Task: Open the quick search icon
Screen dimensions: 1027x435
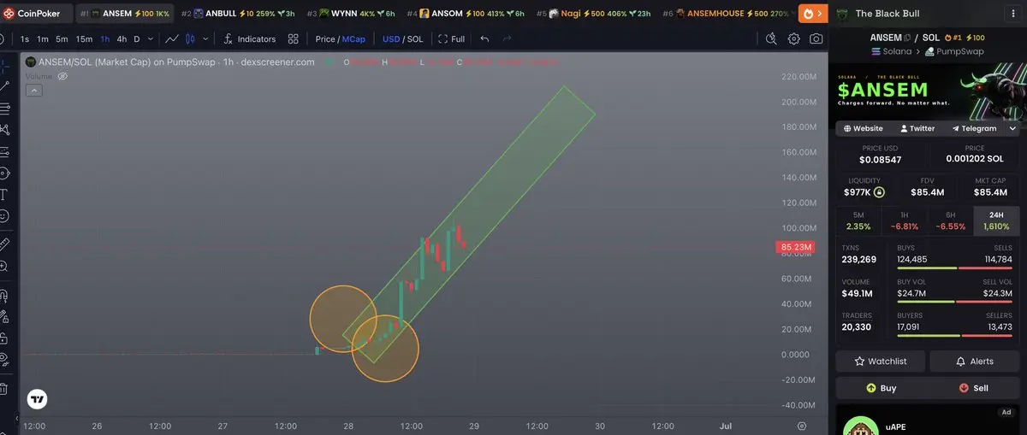Action: tap(771, 38)
